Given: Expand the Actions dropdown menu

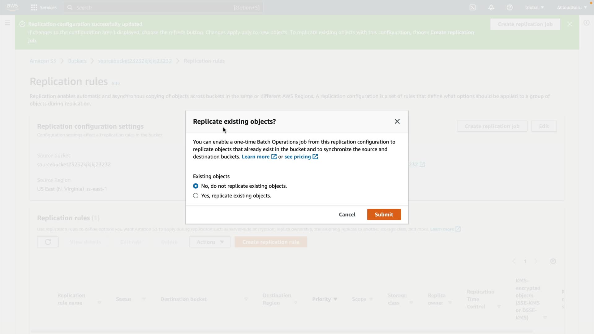Looking at the screenshot, I should [210, 242].
